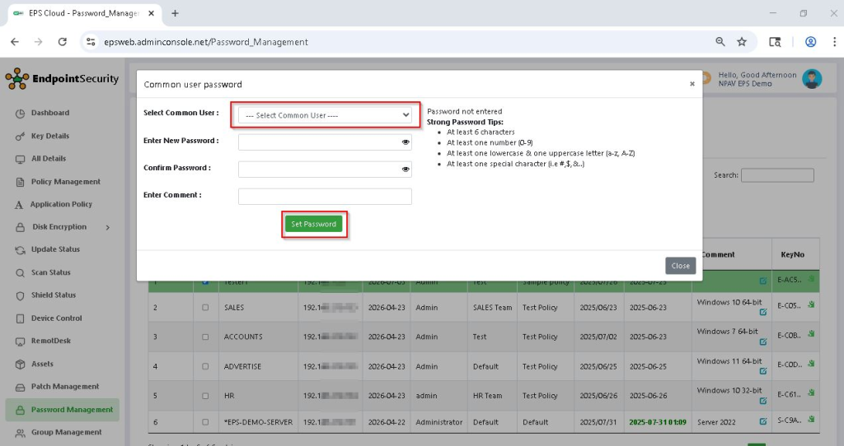Bookmark this page with the star icon
The image size is (844, 446).
pos(742,42)
